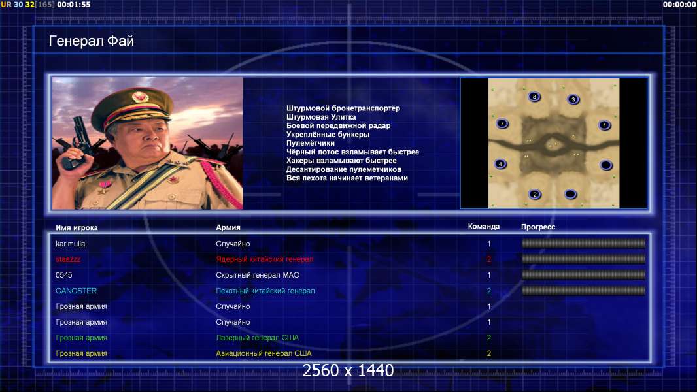
Task: Click start position marker 3 on the map
Action: pyautogui.click(x=573, y=99)
